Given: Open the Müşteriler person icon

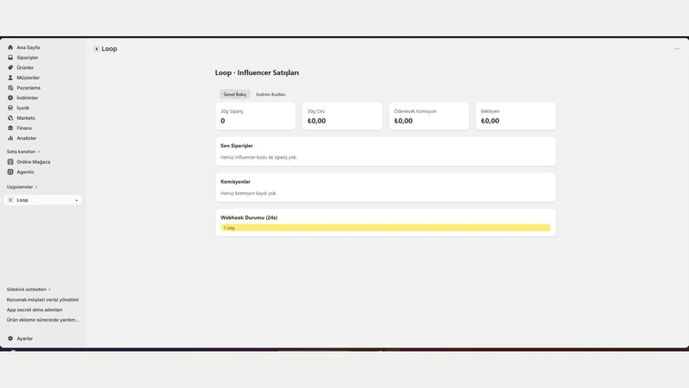Looking at the screenshot, I should click(x=10, y=78).
